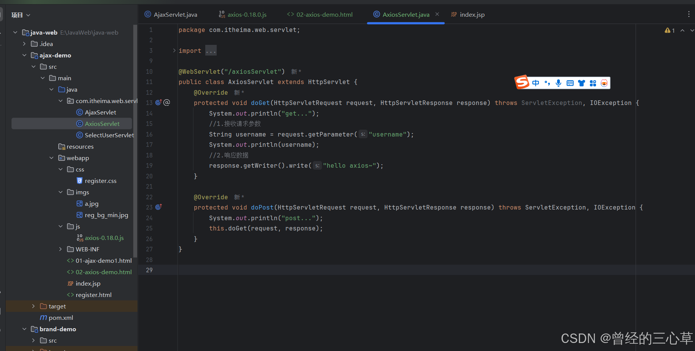Toggle Chinese/English input mode

(536, 83)
